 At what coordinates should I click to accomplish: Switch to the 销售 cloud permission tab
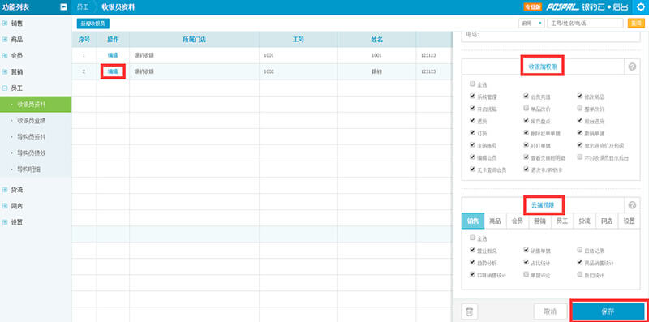[x=473, y=221]
